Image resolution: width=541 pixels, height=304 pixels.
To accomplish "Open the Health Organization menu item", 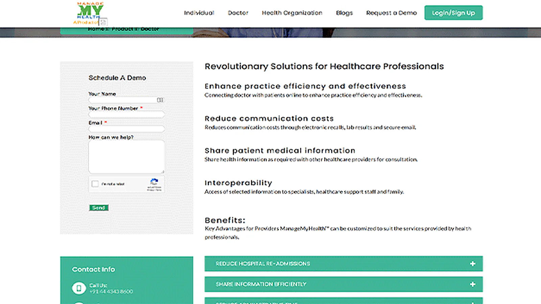I will tap(292, 13).
